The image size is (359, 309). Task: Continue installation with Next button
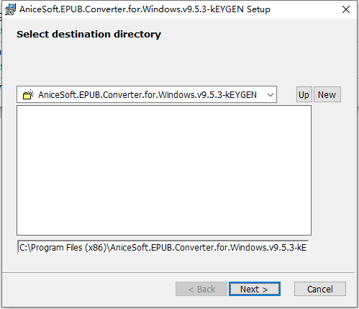pyautogui.click(x=255, y=289)
